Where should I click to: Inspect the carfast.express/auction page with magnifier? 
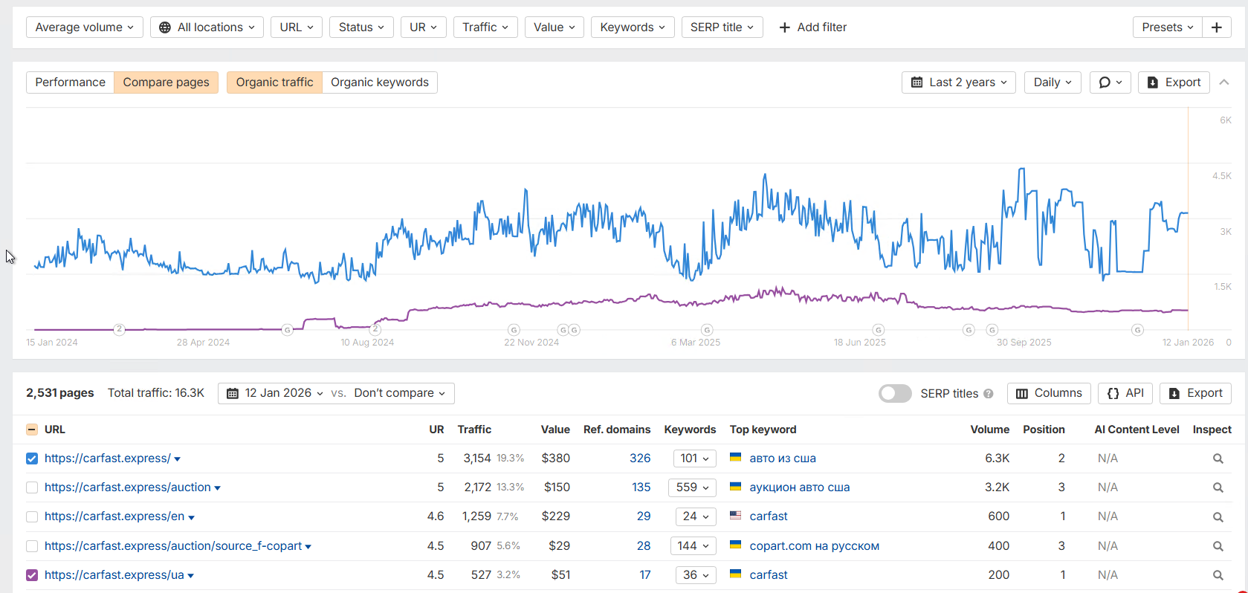coord(1218,487)
